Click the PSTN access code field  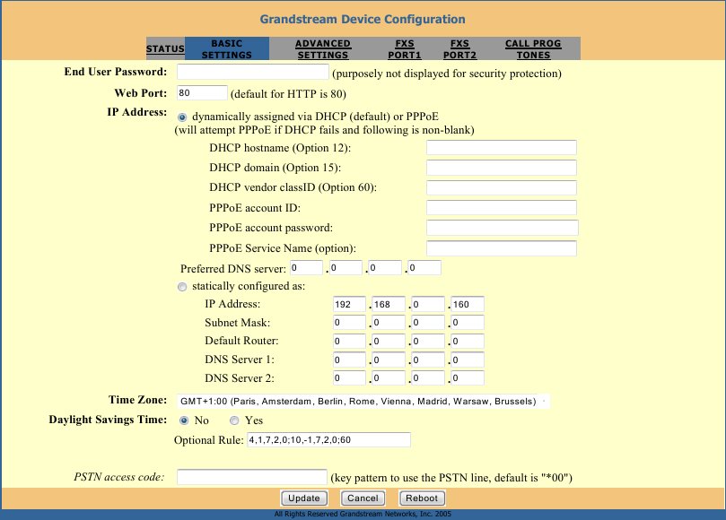tap(252, 477)
